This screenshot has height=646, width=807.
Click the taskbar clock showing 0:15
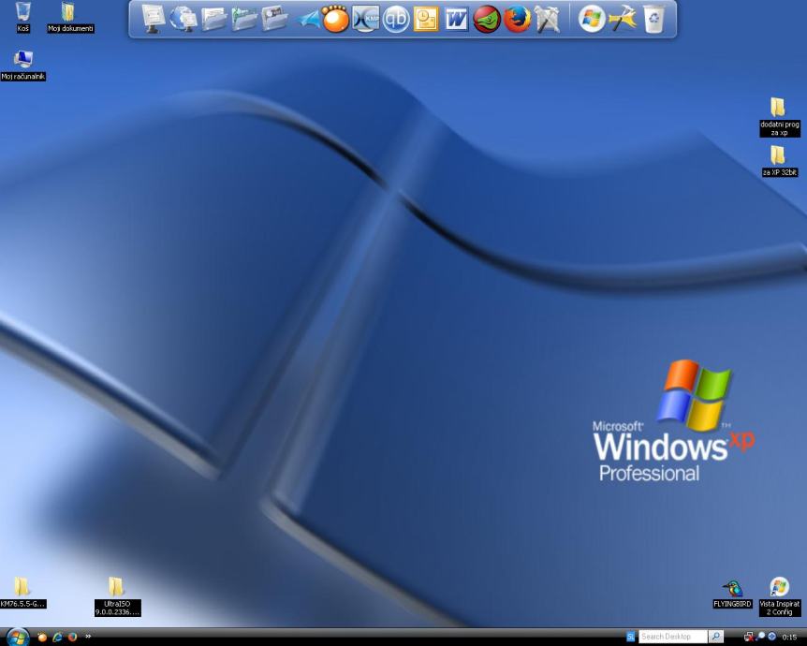click(x=789, y=638)
